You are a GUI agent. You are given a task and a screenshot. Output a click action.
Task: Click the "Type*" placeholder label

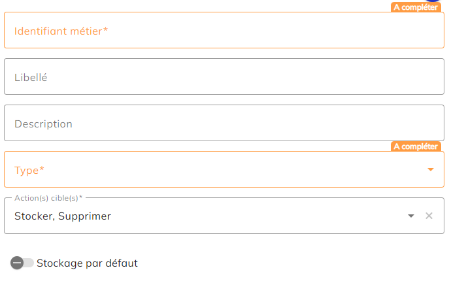[x=29, y=170]
